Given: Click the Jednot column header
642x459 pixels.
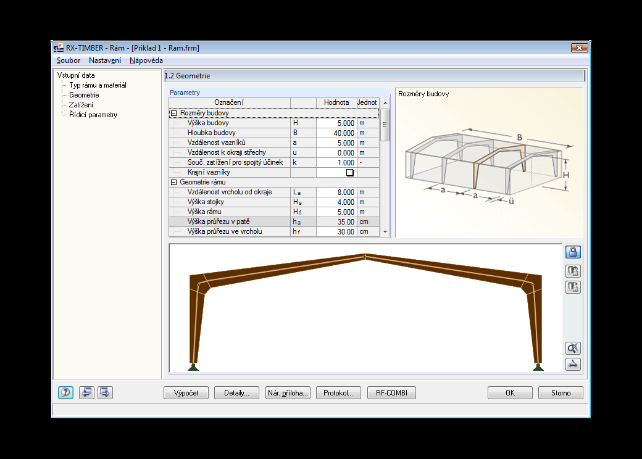Looking at the screenshot, I should 368,102.
